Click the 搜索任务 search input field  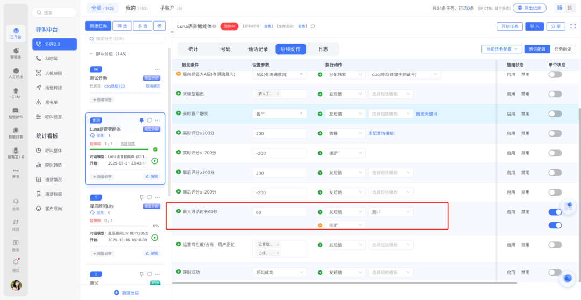click(127, 39)
